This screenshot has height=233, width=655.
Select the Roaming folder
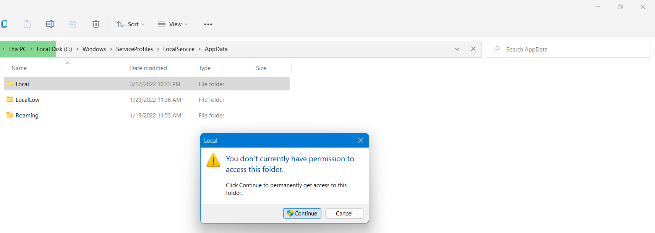(x=27, y=116)
